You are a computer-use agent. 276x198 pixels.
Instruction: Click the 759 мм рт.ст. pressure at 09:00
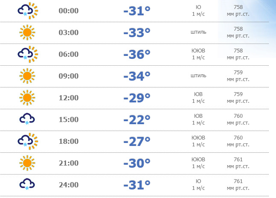238,76
